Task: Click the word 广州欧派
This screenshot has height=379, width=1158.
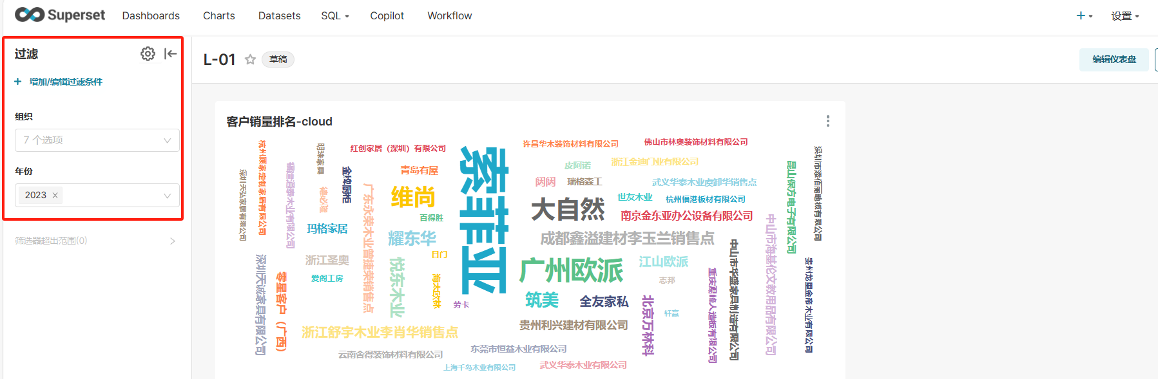Action: tap(572, 270)
